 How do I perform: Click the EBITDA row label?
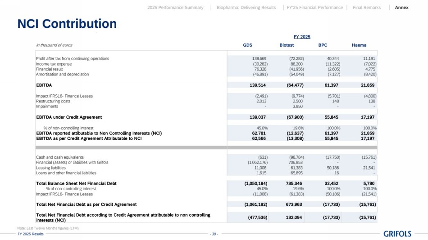coord(44,85)
